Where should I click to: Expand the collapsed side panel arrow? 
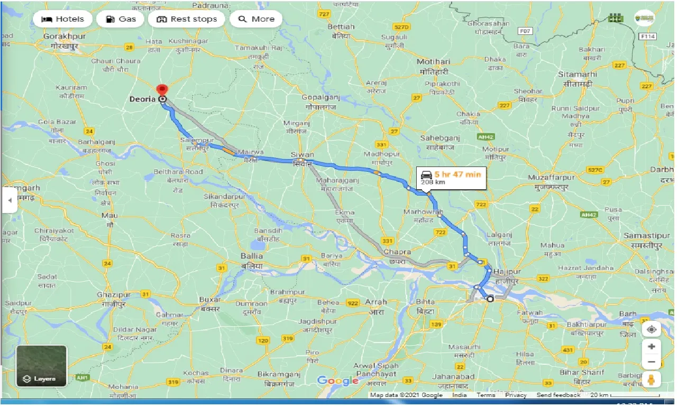[8, 200]
